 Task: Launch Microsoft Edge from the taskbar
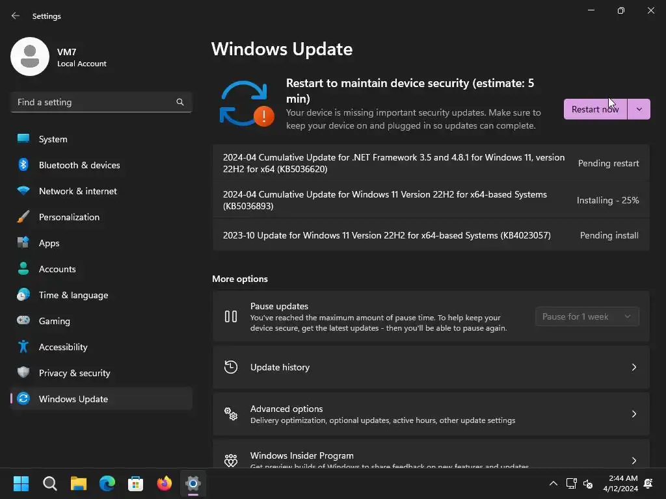[107, 483]
